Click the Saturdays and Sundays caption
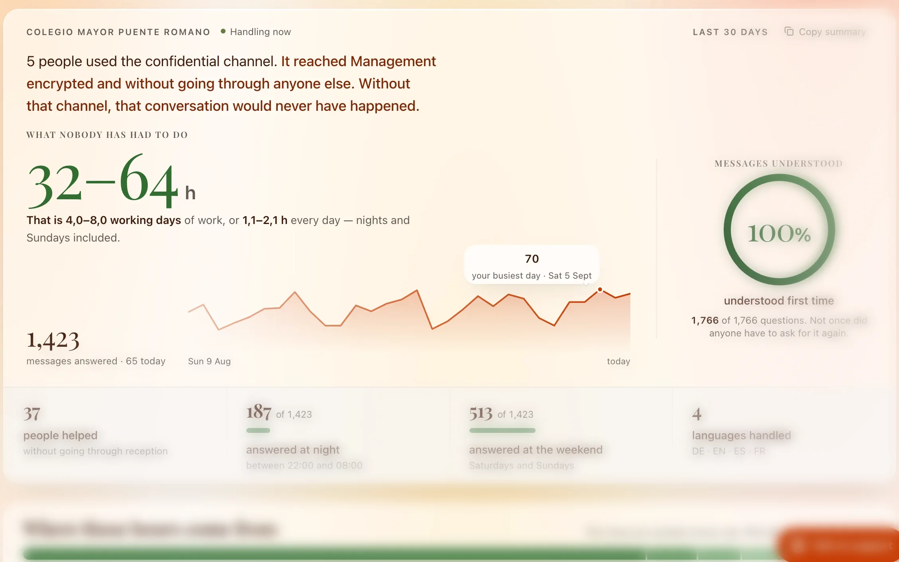Image resolution: width=899 pixels, height=562 pixels. 521,465
